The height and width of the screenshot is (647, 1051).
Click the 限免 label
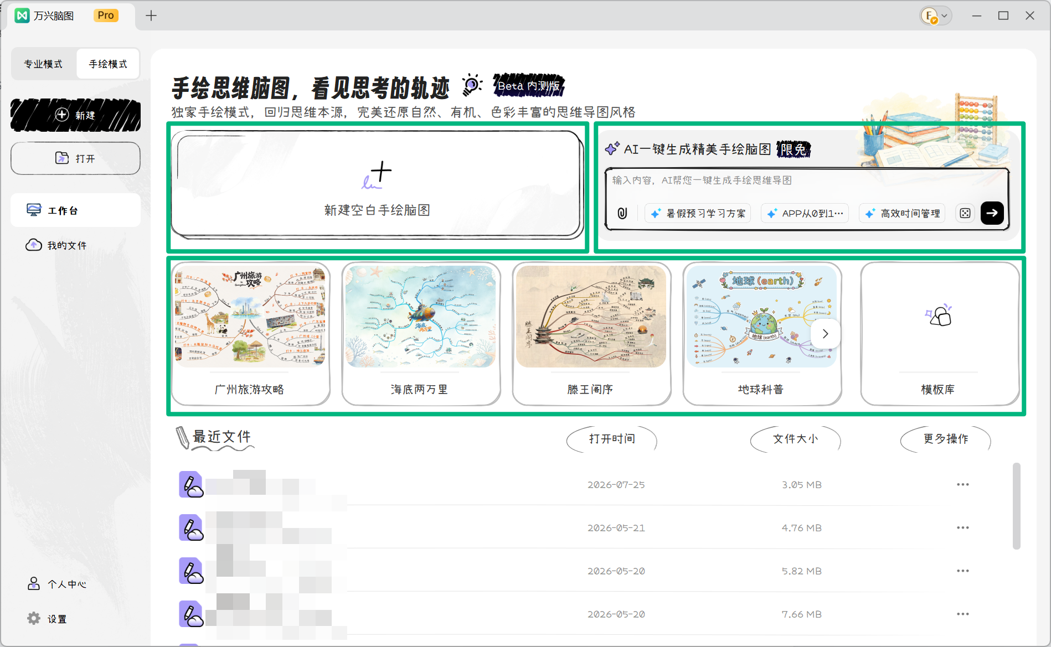tap(794, 149)
